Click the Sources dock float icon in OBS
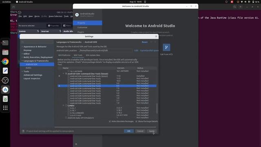This screenshot has width=261, height=147. tap(60, 31)
